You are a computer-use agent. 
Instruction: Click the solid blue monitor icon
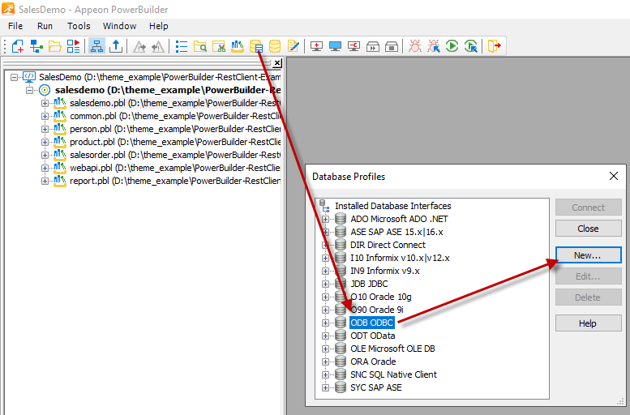(335, 46)
